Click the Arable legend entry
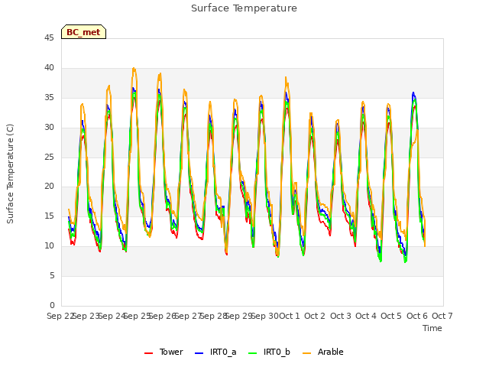 [x=323, y=352]
